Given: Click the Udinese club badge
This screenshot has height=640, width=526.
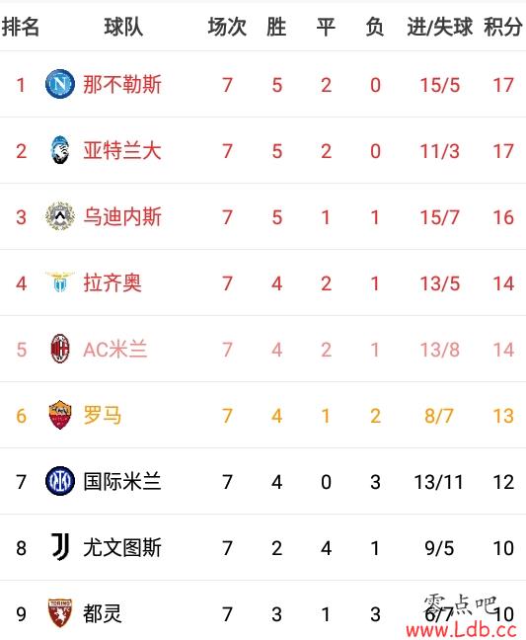Looking at the screenshot, I should coord(60,216).
